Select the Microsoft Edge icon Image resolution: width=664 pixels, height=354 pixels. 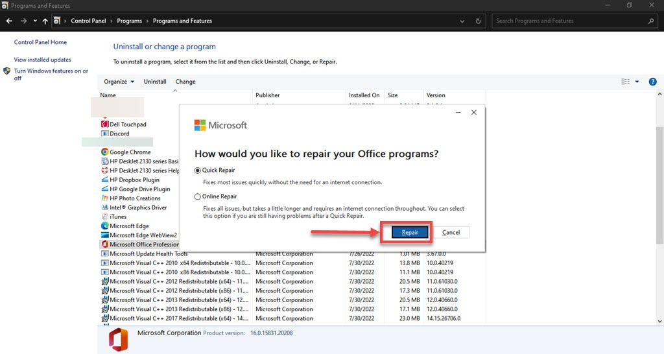pos(104,226)
